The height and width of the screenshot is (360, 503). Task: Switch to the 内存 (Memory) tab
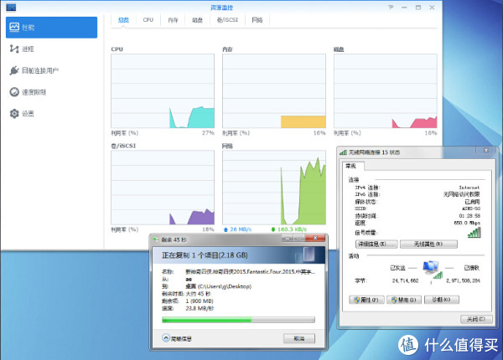pyautogui.click(x=172, y=18)
